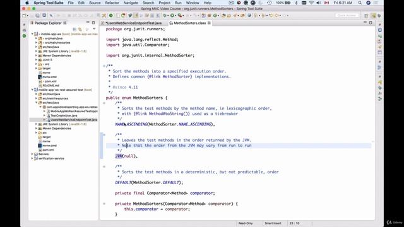Image resolution: width=404 pixels, height=227 pixels.
Task: Click the green icon in the left trim bar
Action: coord(24,36)
